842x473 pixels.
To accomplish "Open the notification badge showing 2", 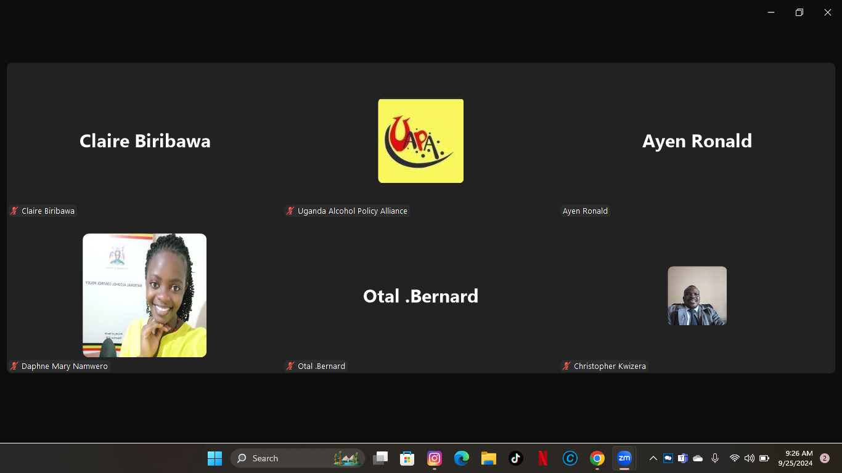I will click(x=825, y=458).
